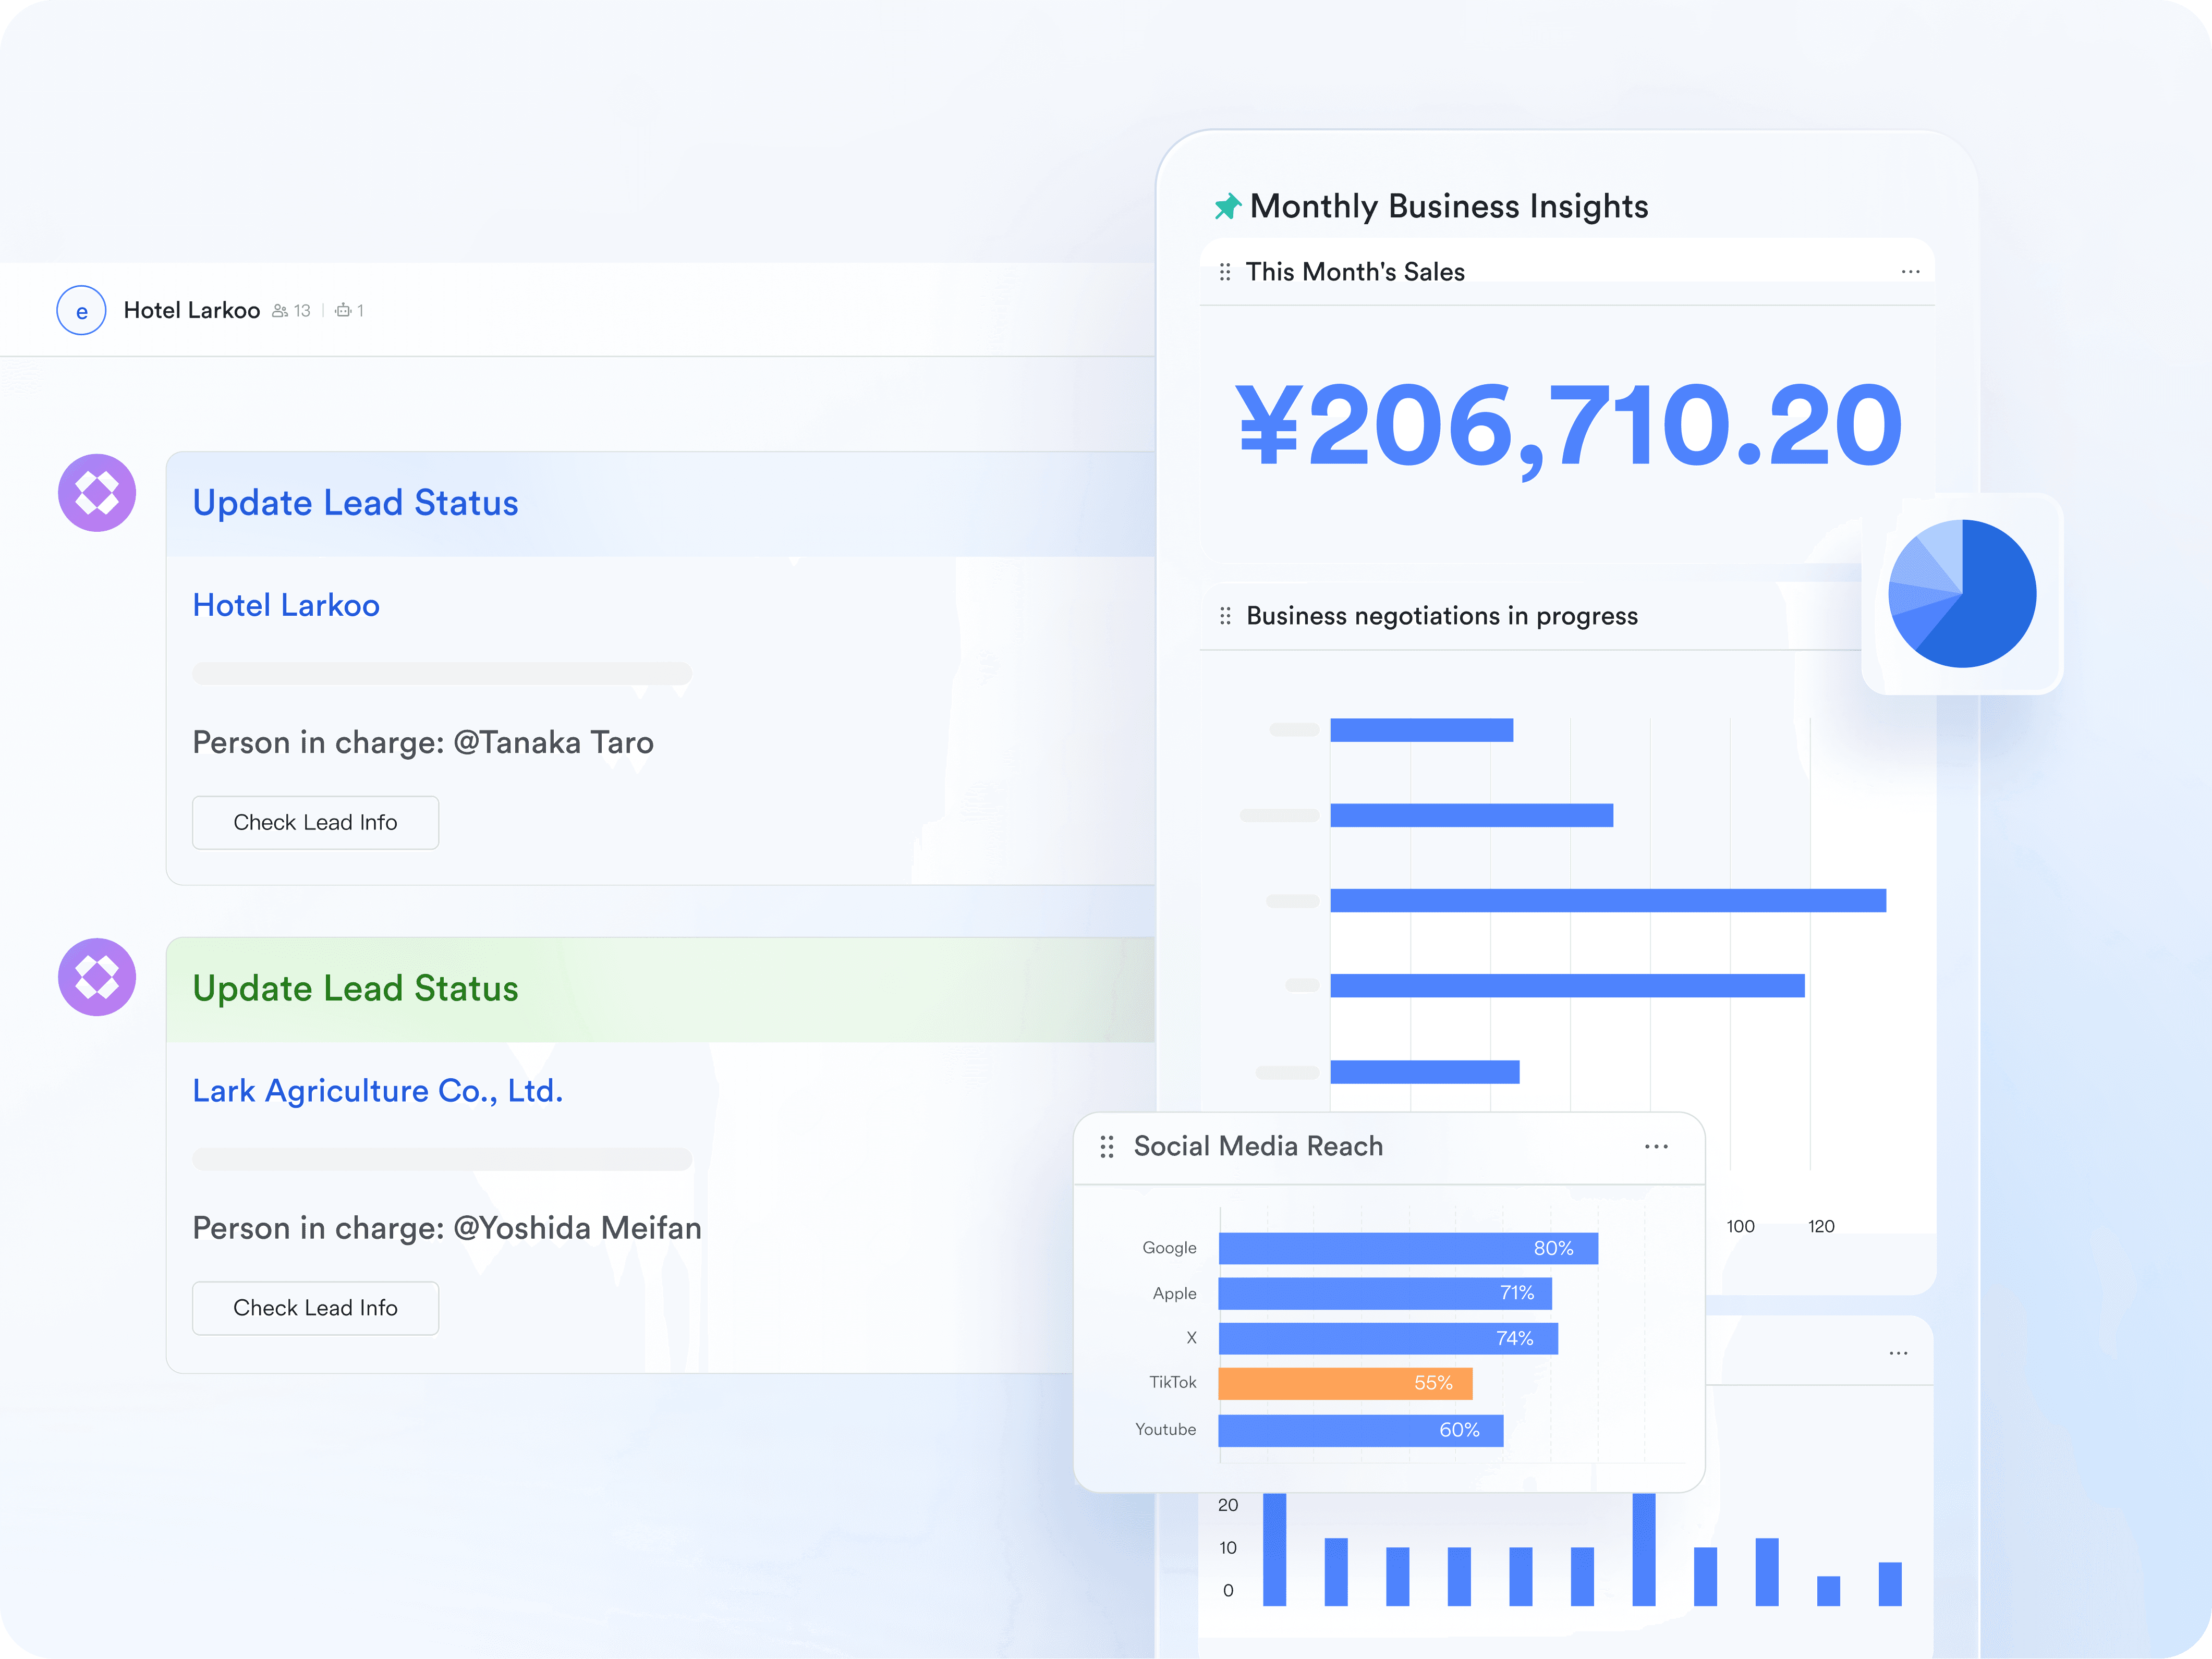Click the pie chart thumbnail card
The image size is (2212, 1659).
1962,594
